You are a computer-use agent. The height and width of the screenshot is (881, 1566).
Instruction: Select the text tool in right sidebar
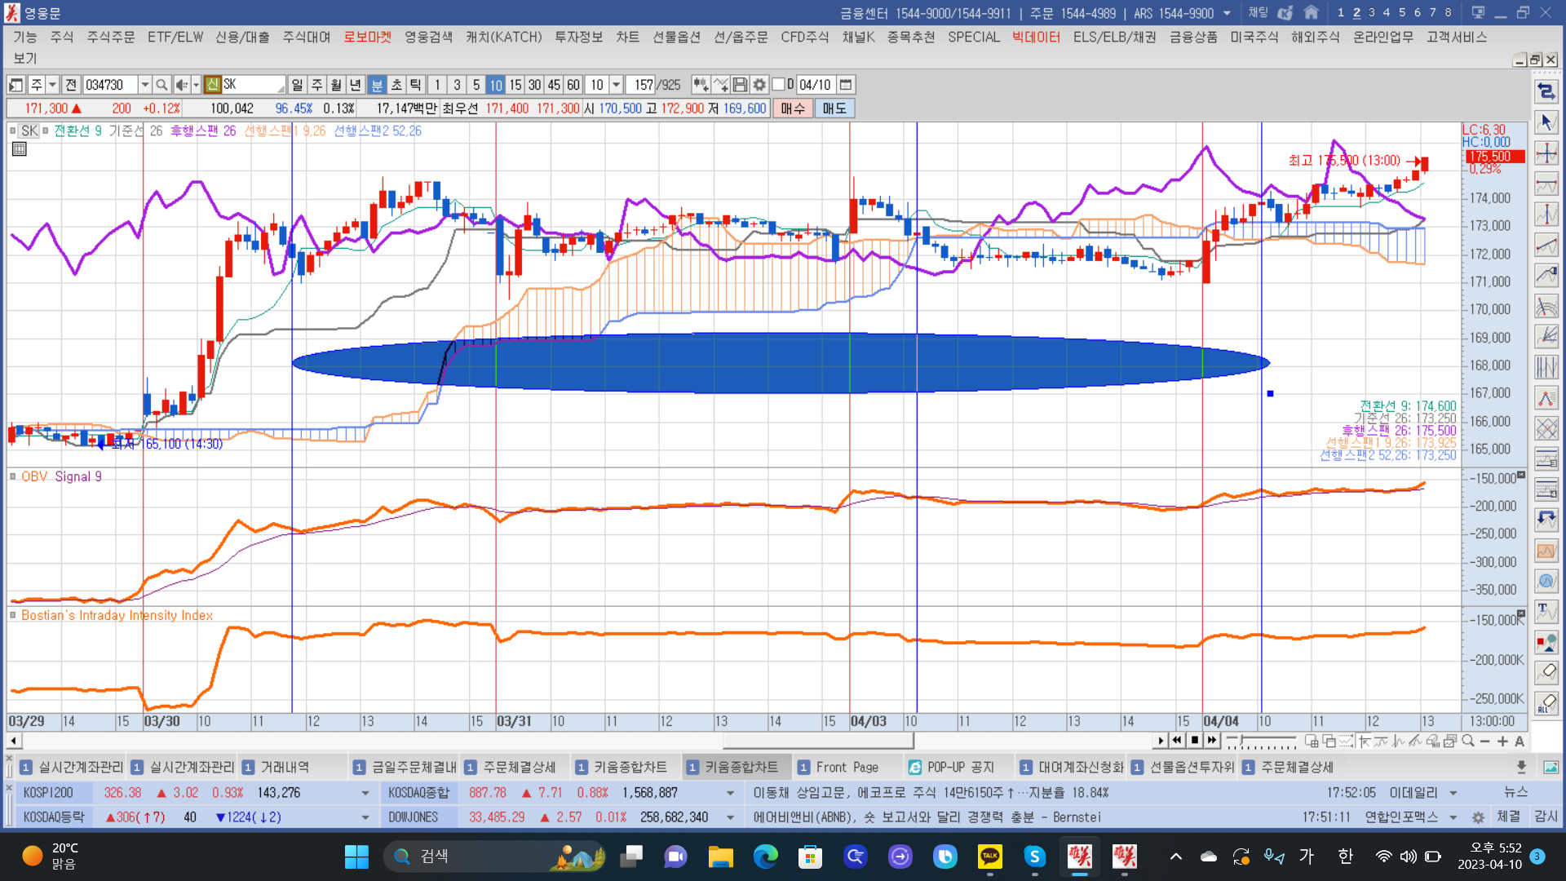click(1546, 610)
